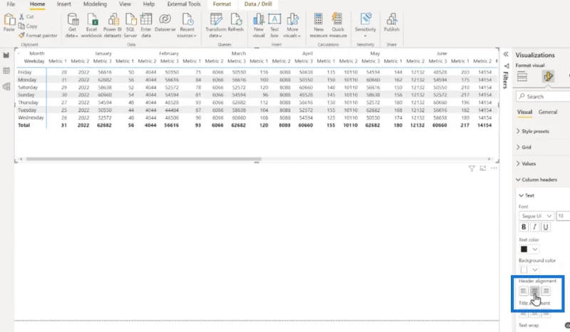Expand the Grid section
This screenshot has width=570, height=332.
[x=524, y=147]
